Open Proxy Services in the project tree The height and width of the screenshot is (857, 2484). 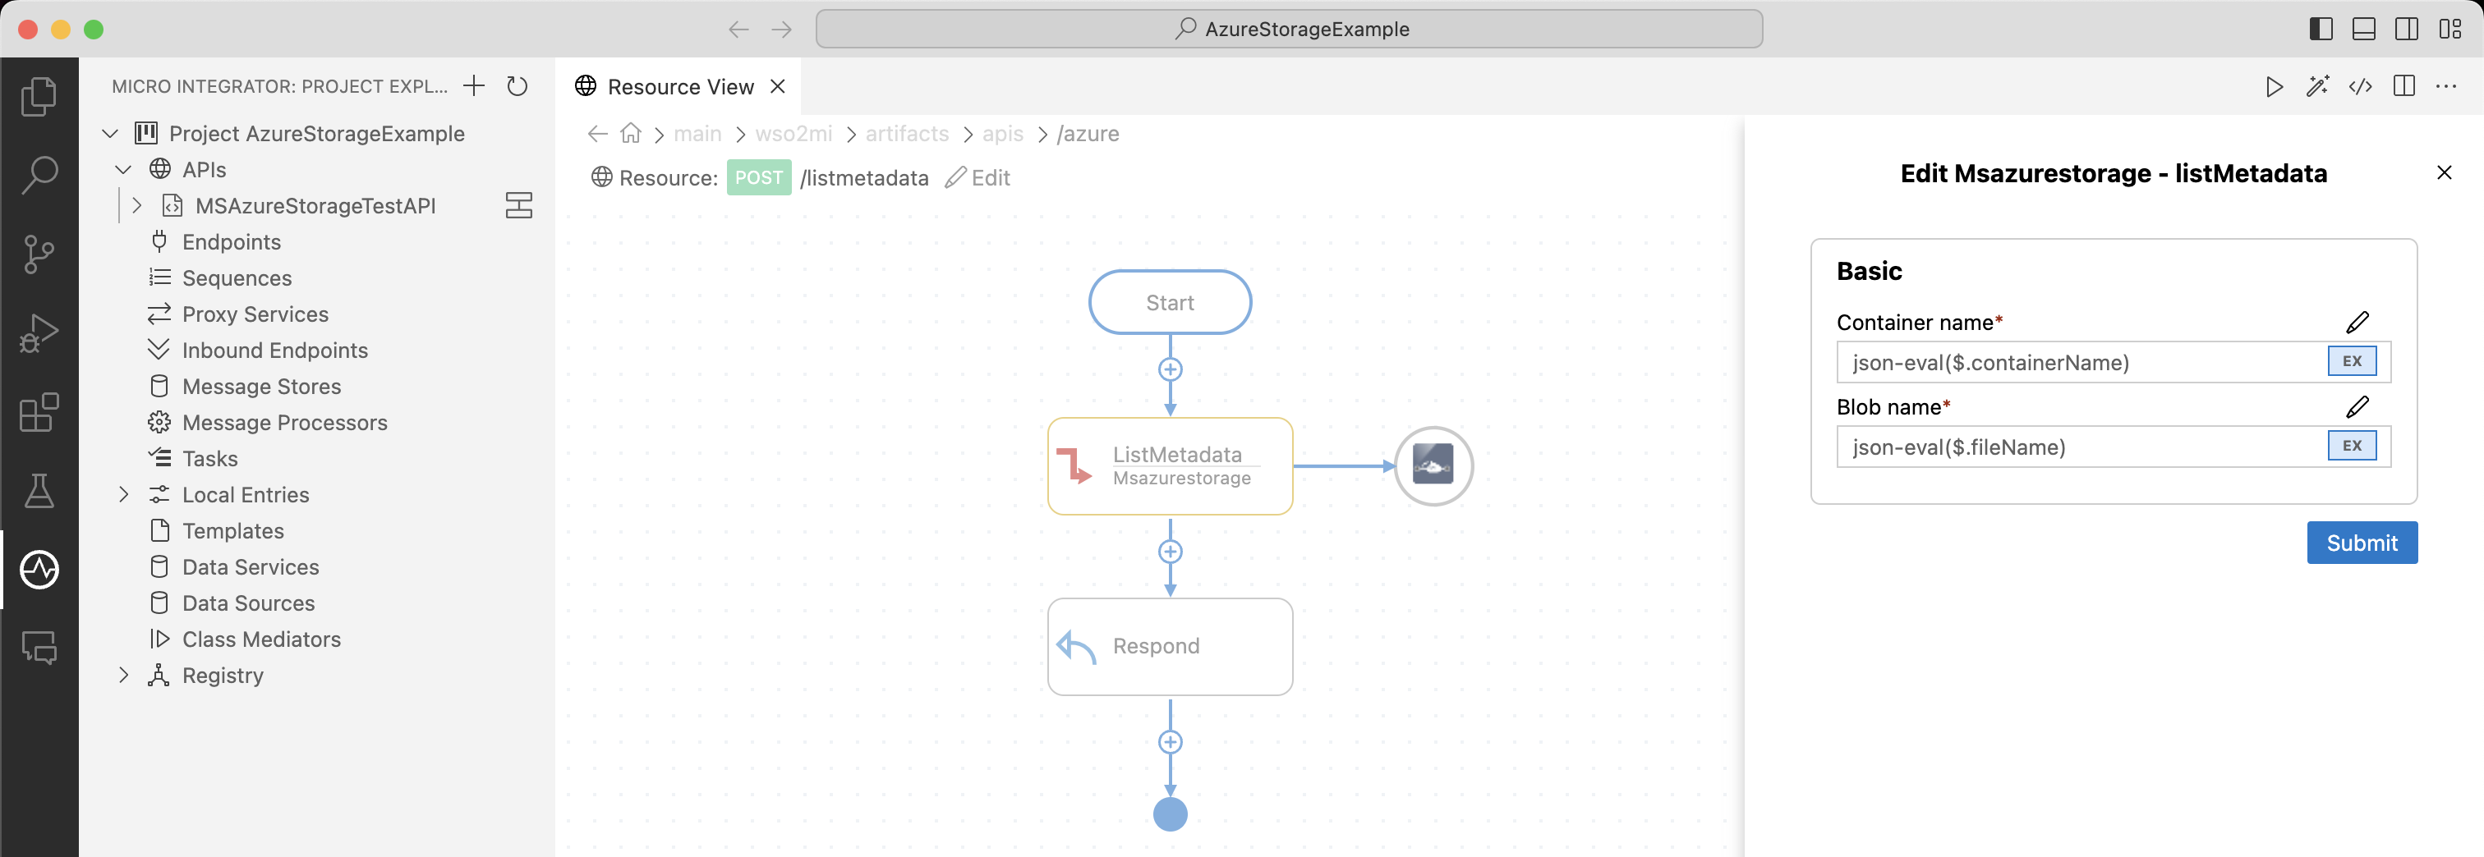point(255,314)
